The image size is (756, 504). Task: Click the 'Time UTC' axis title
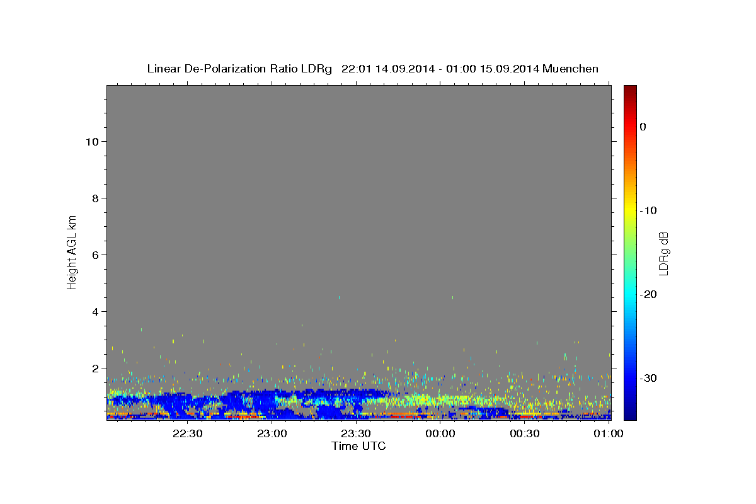(358, 446)
